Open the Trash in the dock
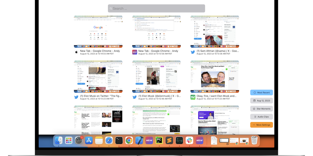This screenshot has width=313, height=156. [x=254, y=140]
